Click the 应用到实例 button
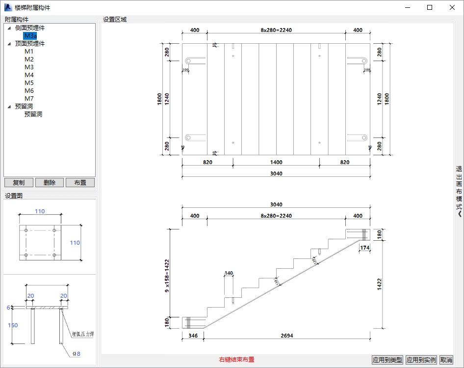The image size is (464, 368). [x=421, y=360]
